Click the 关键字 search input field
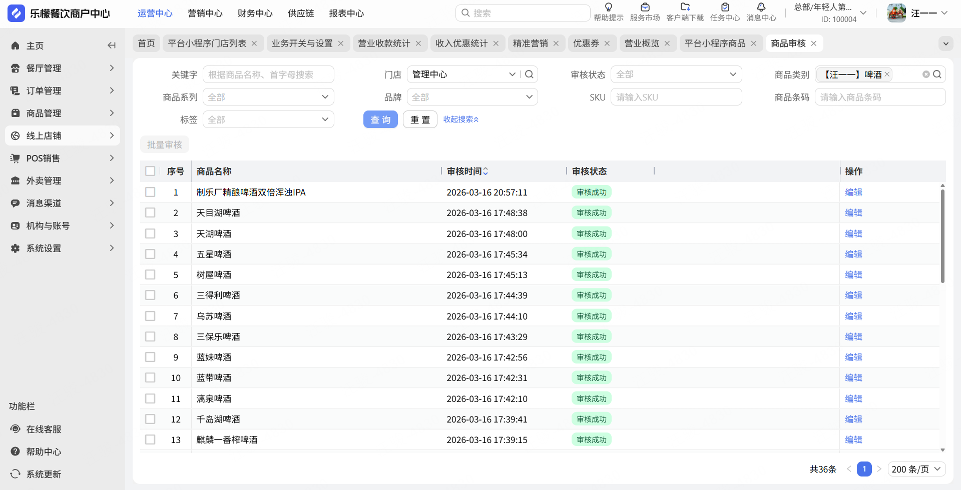Image resolution: width=961 pixels, height=490 pixels. [268, 74]
